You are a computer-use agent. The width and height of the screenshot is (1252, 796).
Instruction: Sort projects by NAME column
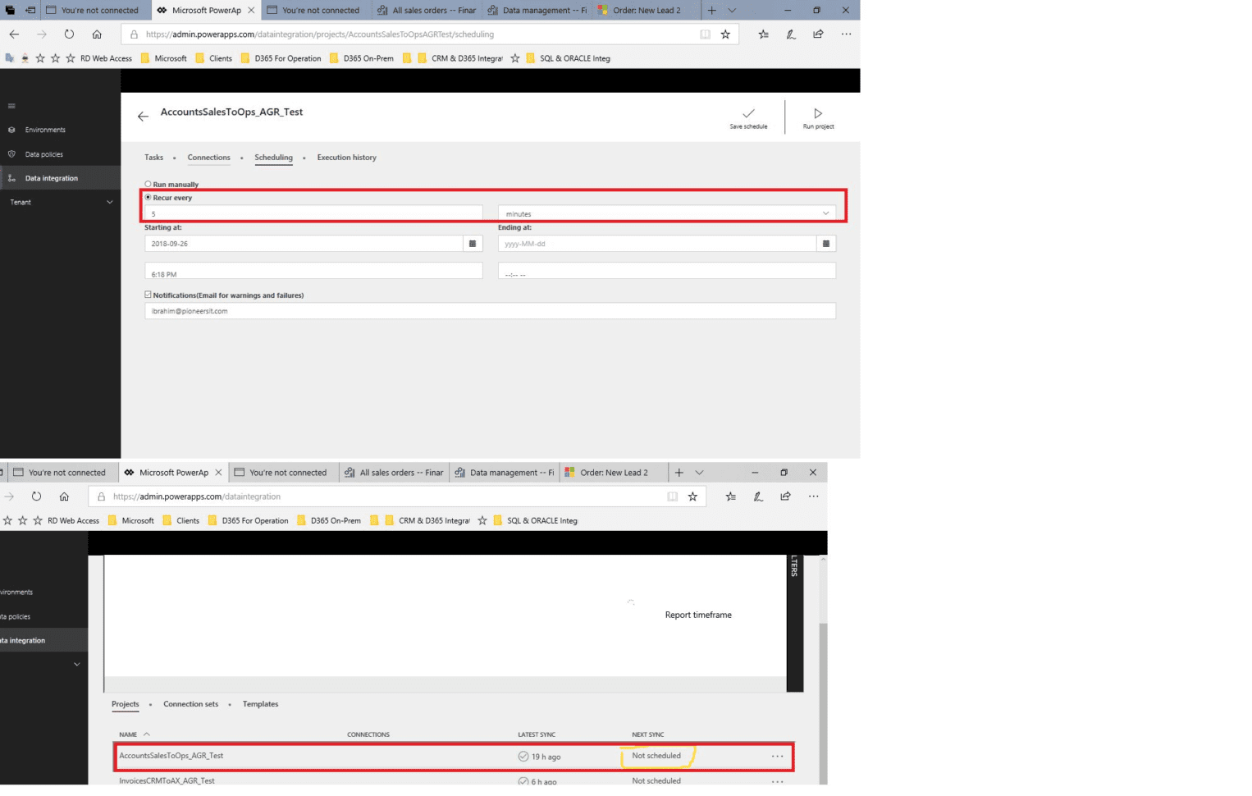(134, 734)
